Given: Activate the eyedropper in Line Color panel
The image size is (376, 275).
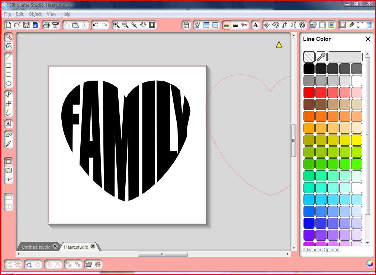Looking at the screenshot, I should point(320,56).
